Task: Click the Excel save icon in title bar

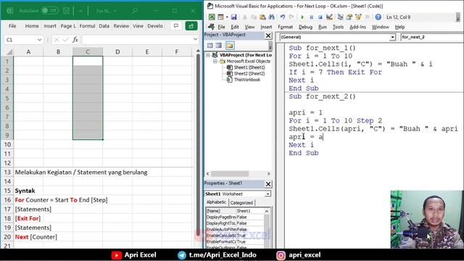Action: point(66,11)
